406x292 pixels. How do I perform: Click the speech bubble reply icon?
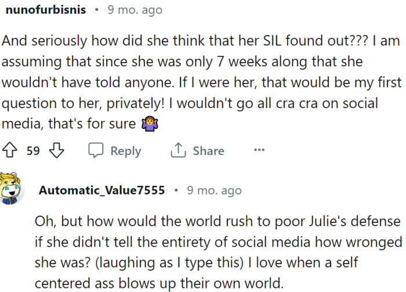pos(96,151)
